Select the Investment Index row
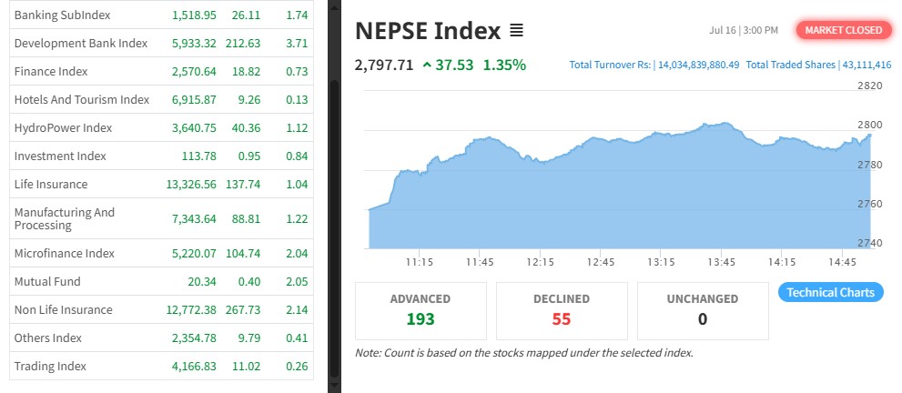Screen dimensions: 902x393 (x=60, y=156)
